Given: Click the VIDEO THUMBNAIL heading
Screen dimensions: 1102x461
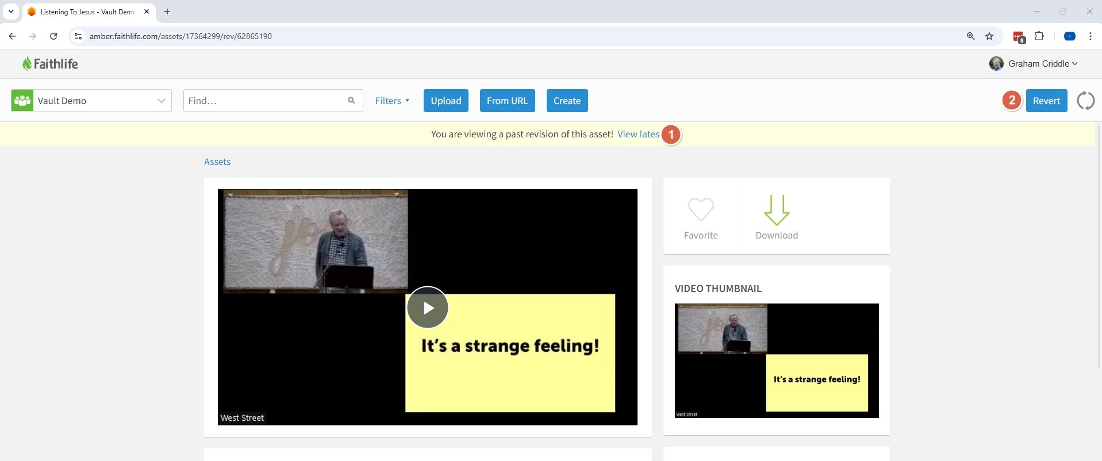Looking at the screenshot, I should (x=718, y=289).
